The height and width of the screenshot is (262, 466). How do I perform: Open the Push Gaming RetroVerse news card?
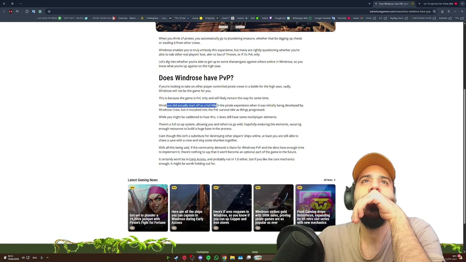pos(315,208)
